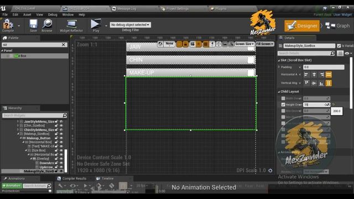This screenshot has height=199, width=354.
Task: Open the Asset menu
Action: click(x=27, y=15)
